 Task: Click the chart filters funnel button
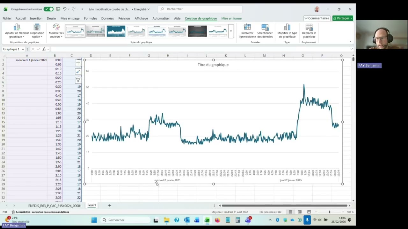pyautogui.click(x=78, y=80)
